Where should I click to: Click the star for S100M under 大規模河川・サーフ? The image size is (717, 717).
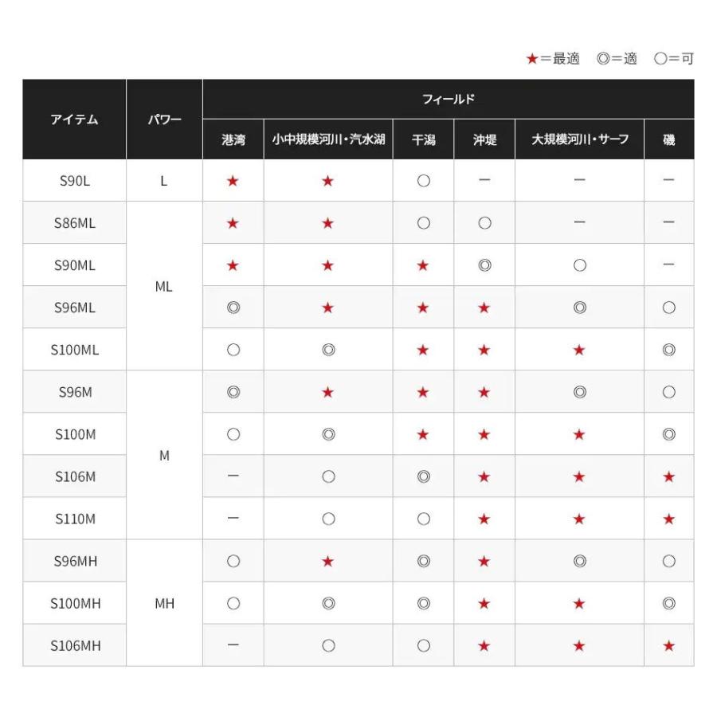[x=580, y=433]
